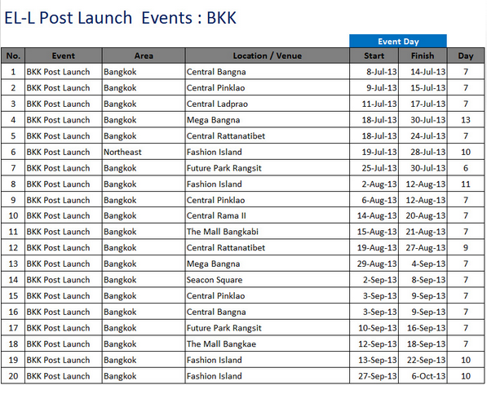Select finish date '6-Oct-13'
The width and height of the screenshot is (487, 399).
pos(423,376)
